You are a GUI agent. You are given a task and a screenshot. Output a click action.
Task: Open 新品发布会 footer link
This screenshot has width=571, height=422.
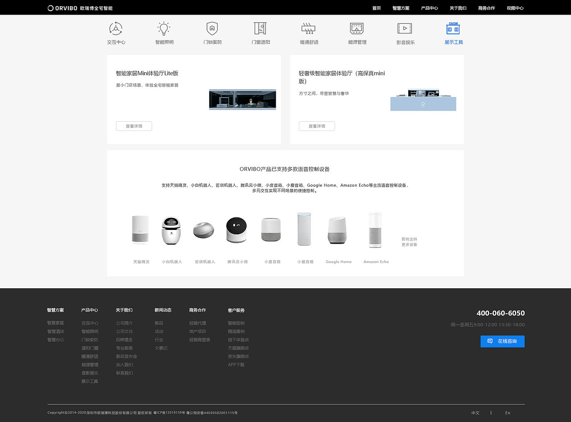pyautogui.click(x=127, y=356)
